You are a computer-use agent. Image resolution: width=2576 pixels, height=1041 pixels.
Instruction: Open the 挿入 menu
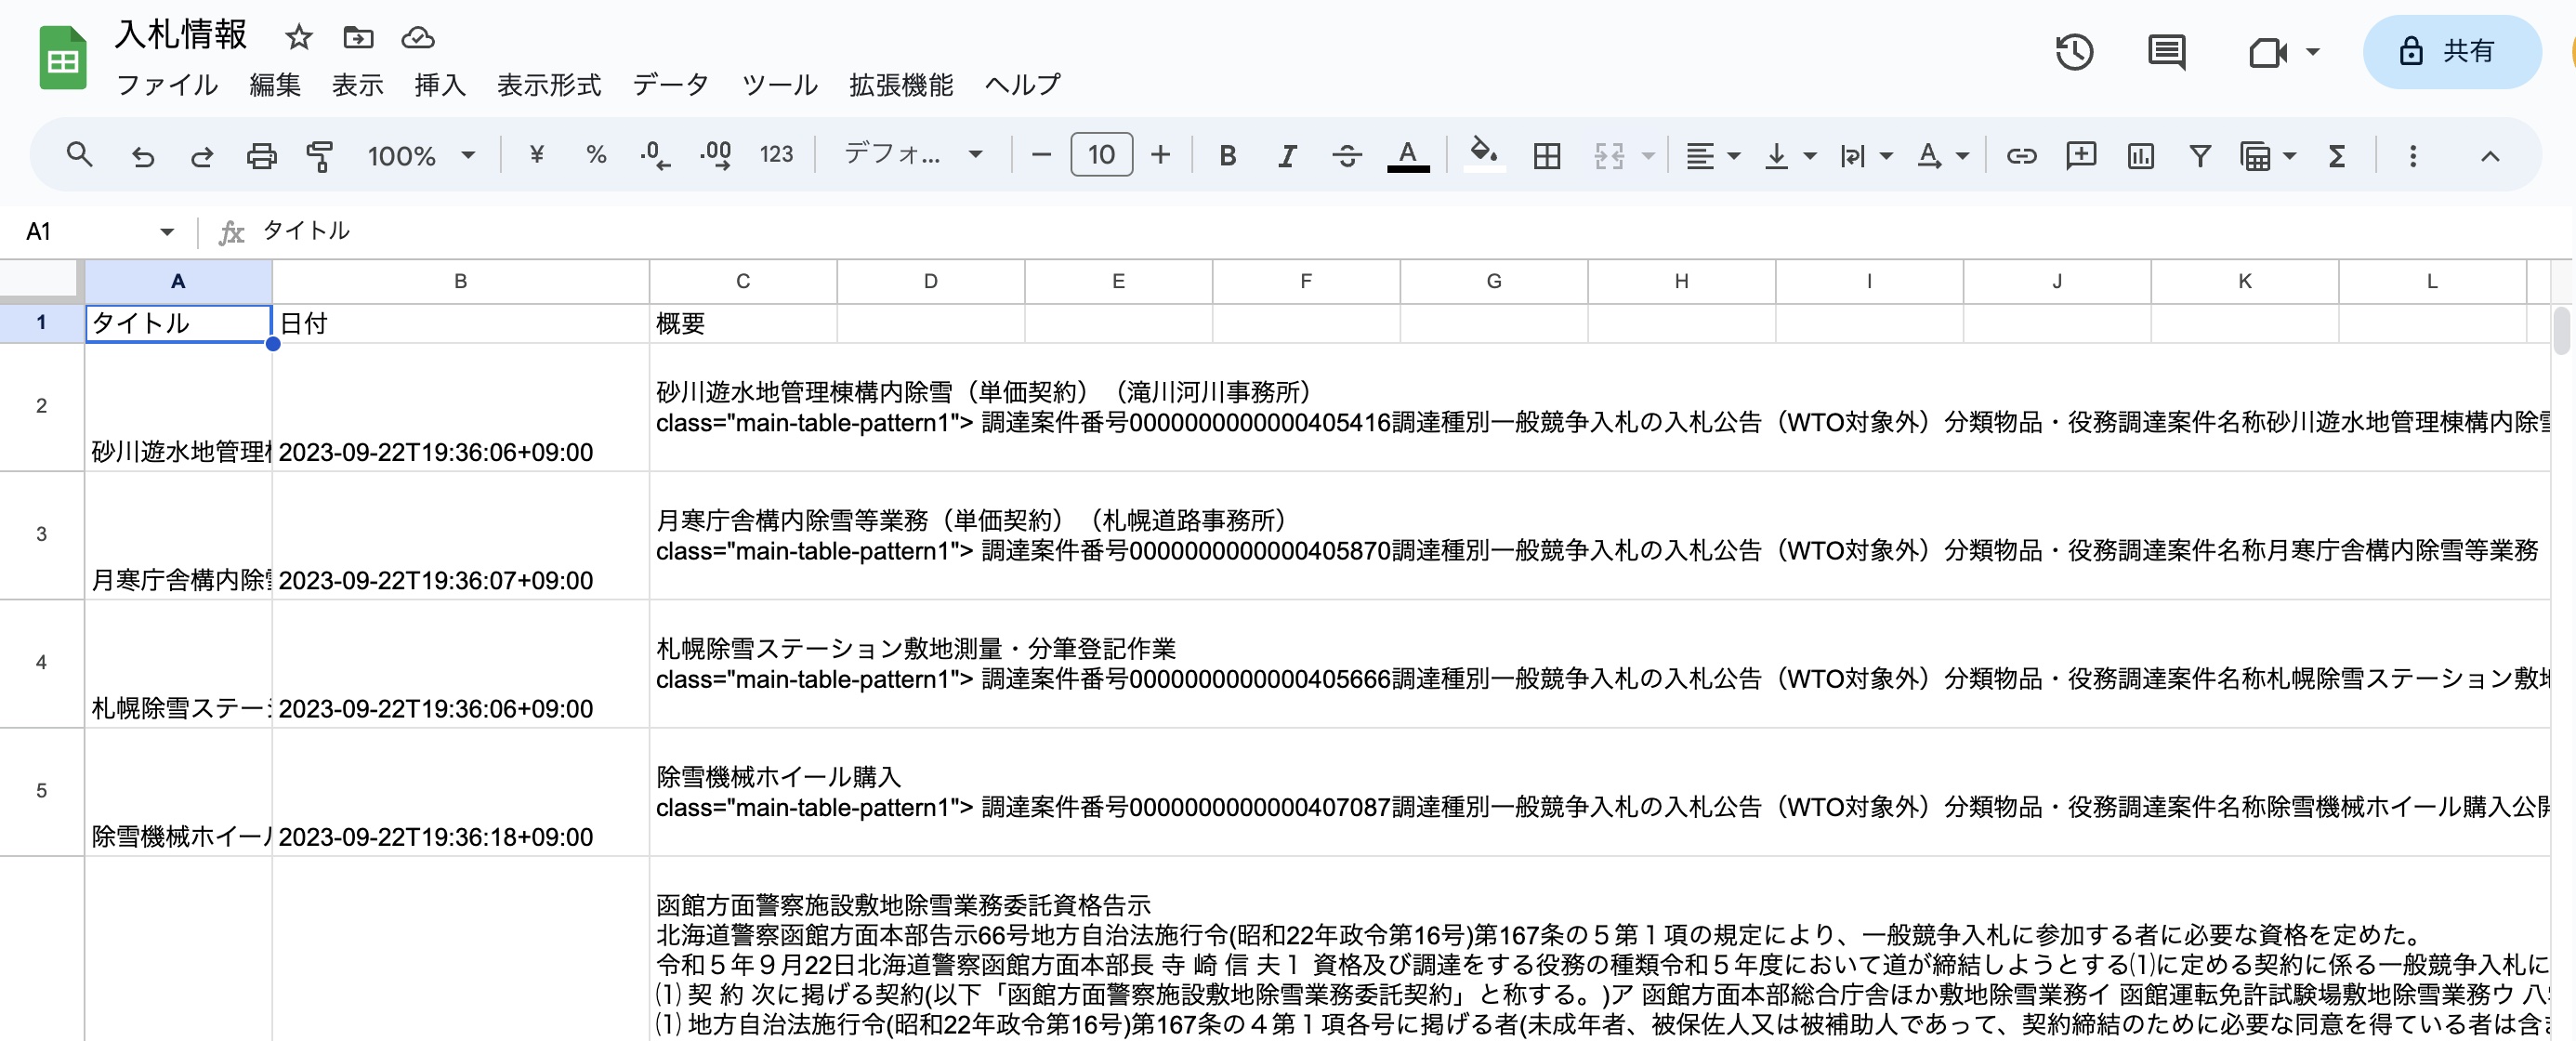440,85
